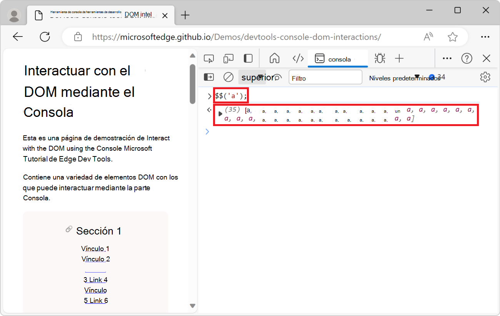
Task: Toggle device emulation mode
Action: (x=228, y=58)
